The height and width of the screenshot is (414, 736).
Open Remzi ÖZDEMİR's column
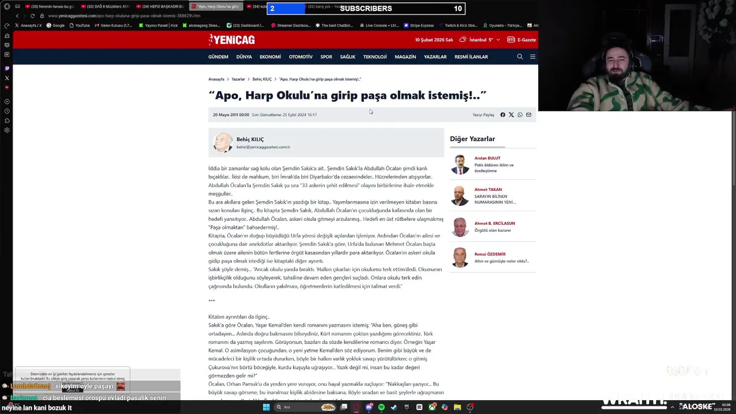coord(493,258)
